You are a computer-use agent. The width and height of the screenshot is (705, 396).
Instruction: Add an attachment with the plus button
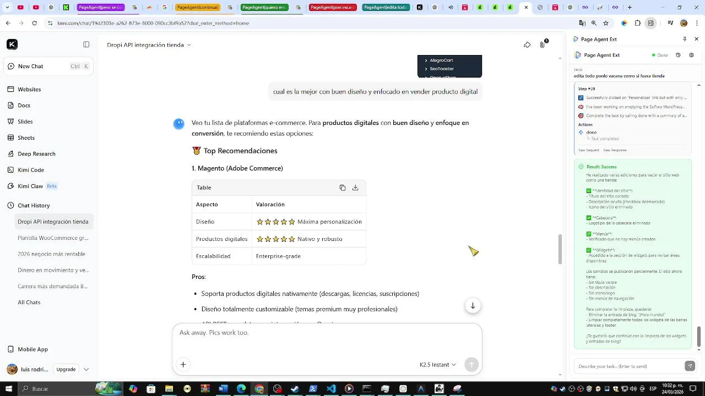click(x=183, y=364)
